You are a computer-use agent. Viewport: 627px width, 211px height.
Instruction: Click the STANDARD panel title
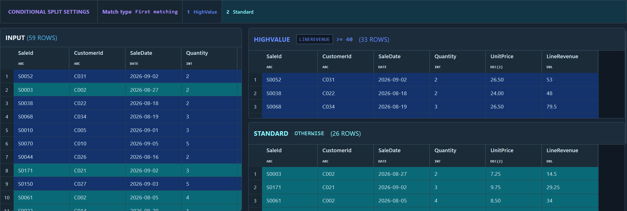click(x=271, y=133)
